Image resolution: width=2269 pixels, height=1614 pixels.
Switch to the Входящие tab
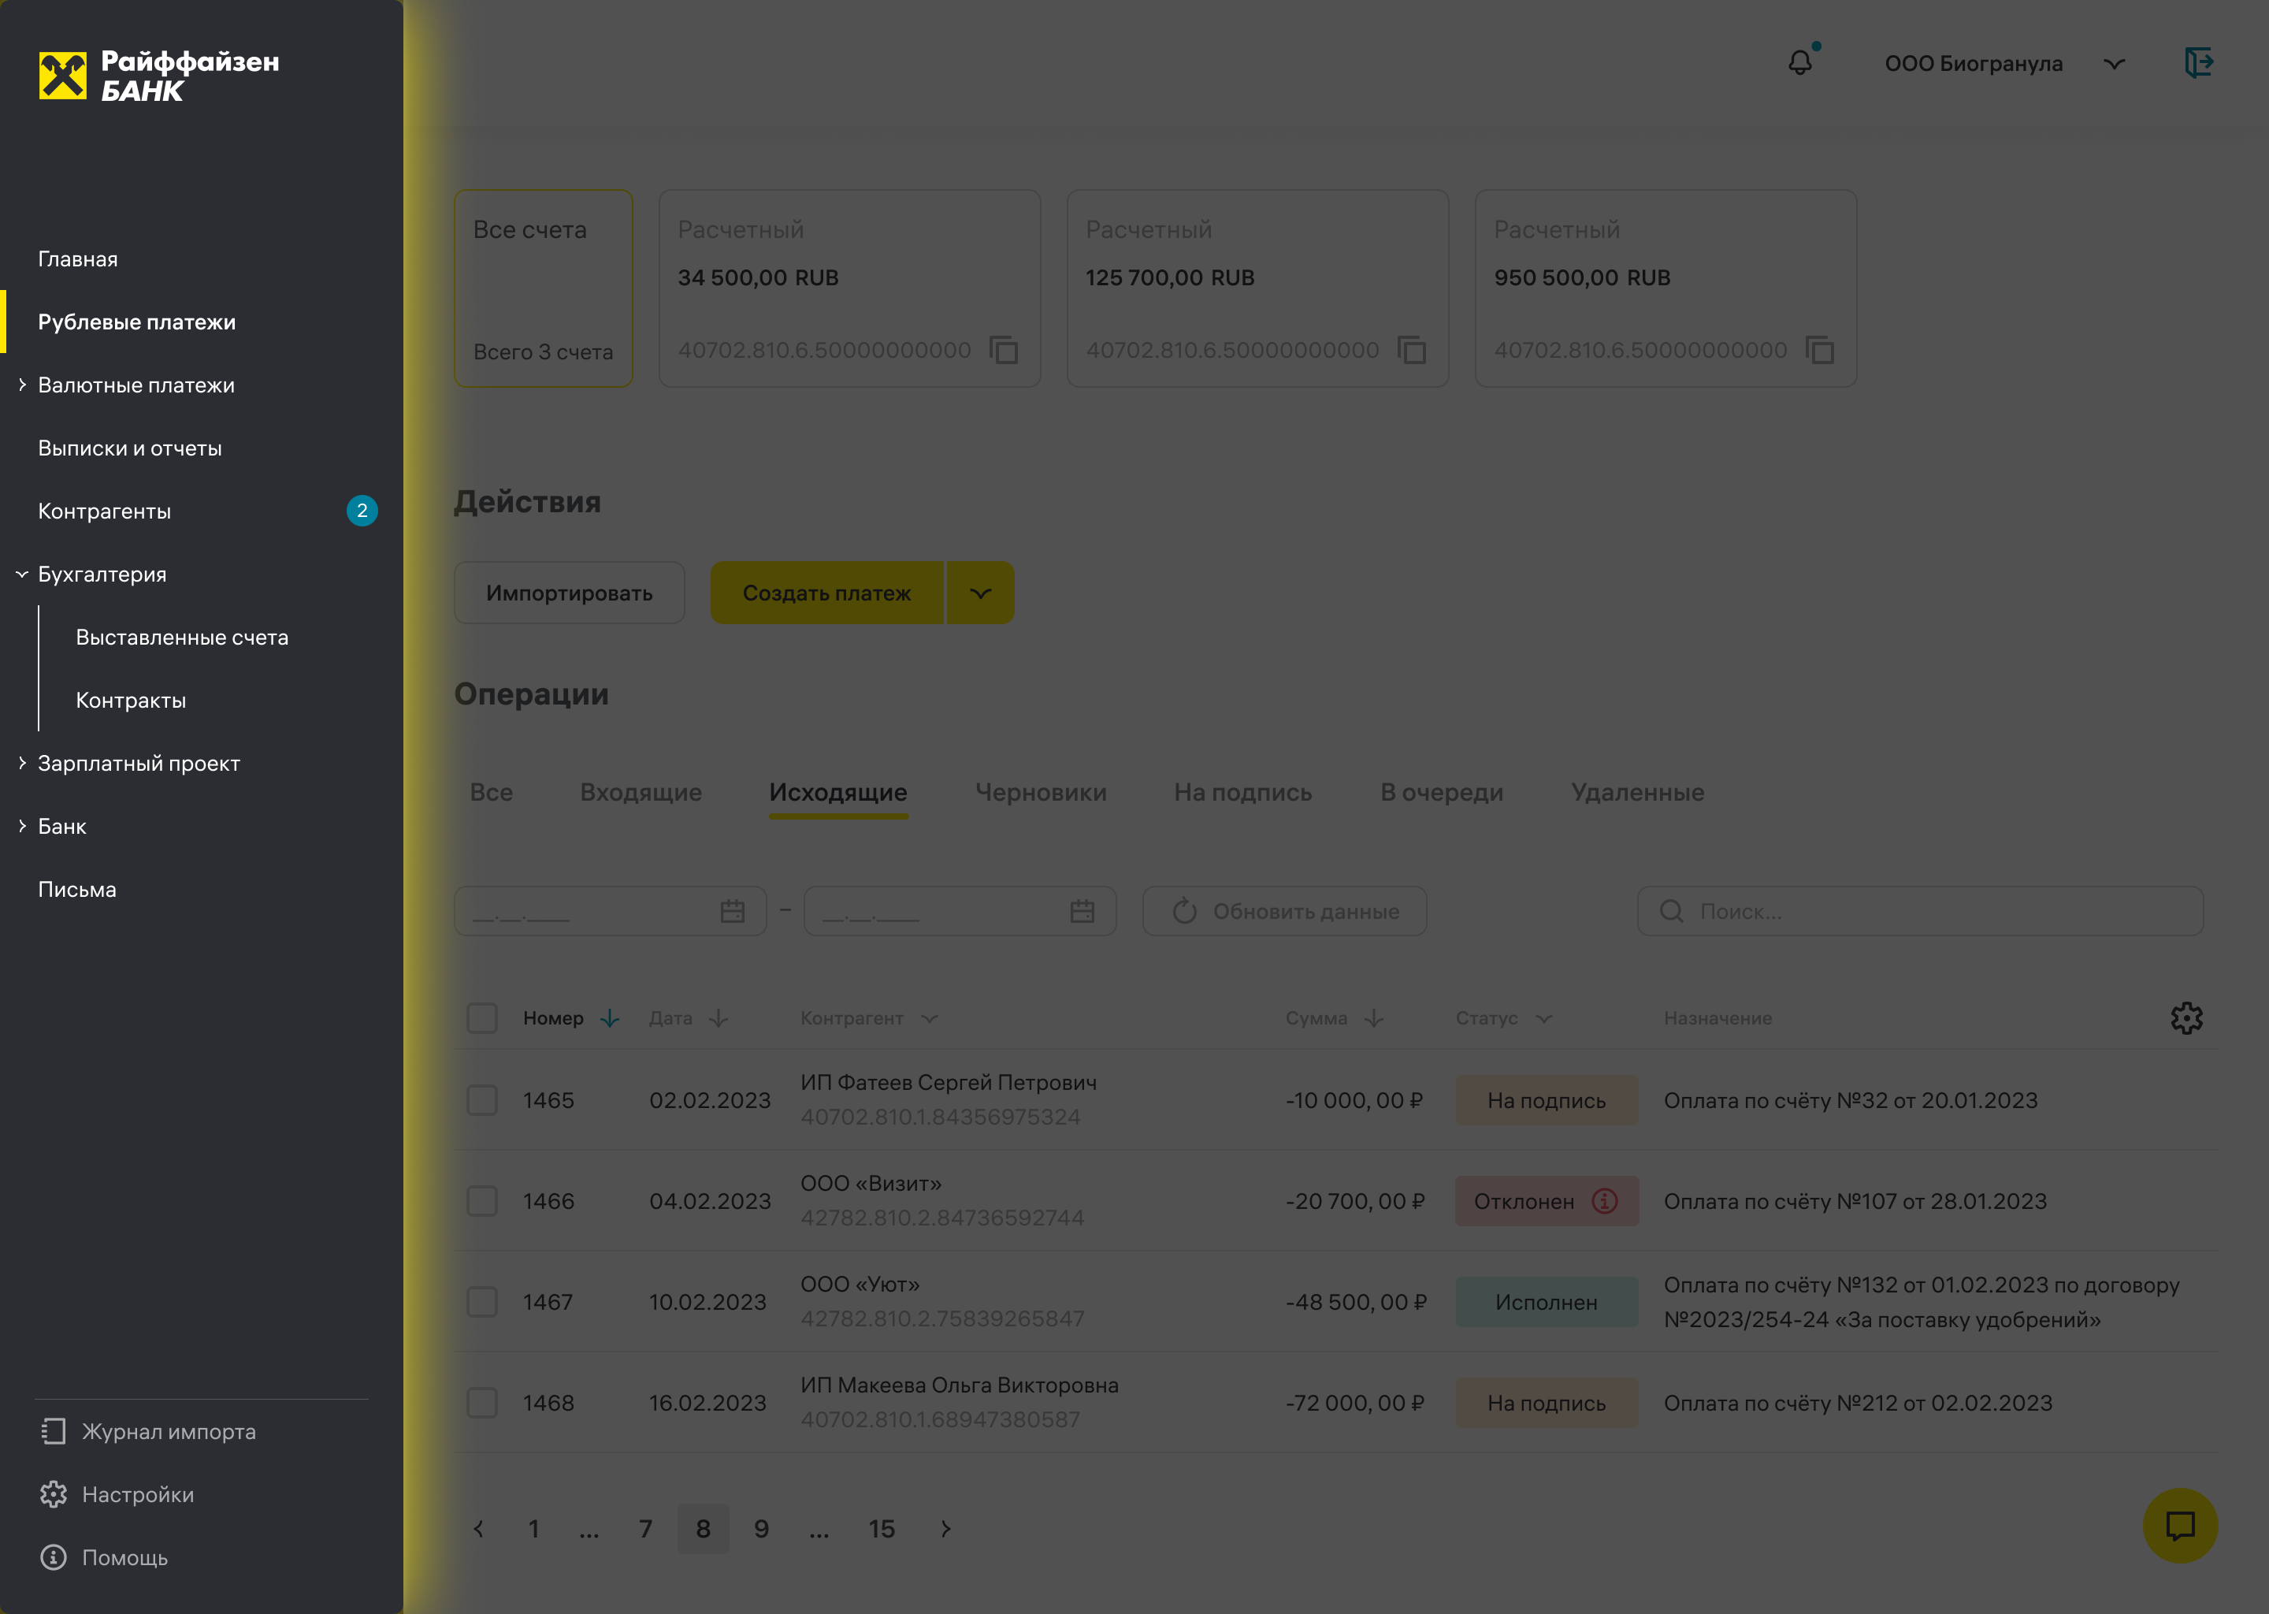(641, 792)
